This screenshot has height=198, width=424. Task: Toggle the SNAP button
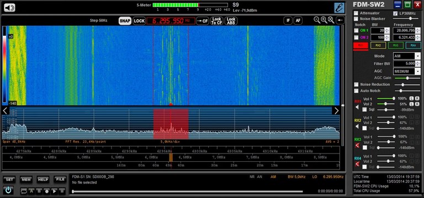[125, 21]
